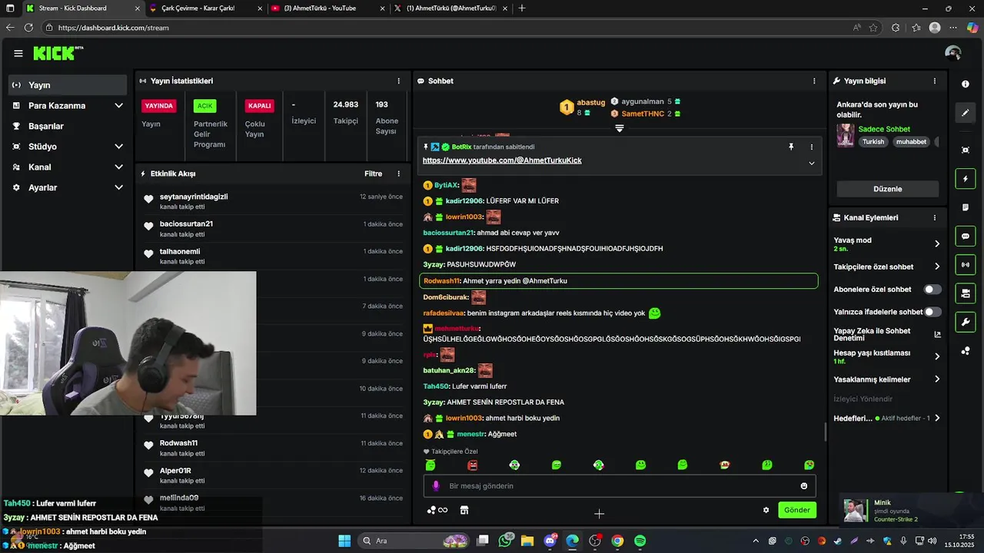Open Hesap yaşı kısıtlaması settings arrow
This screenshot has height=553, width=984.
point(937,356)
